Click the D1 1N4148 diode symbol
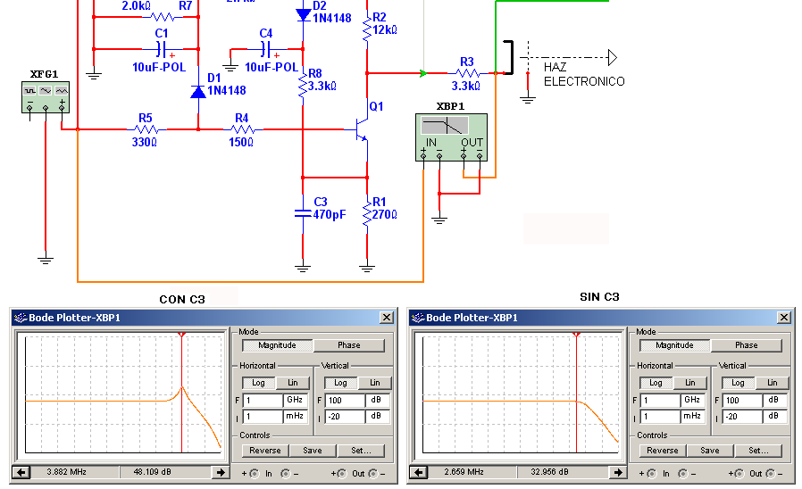802x489 pixels. 198,91
